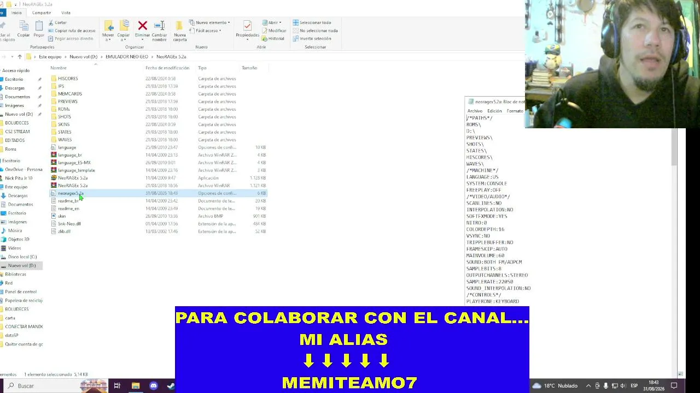Click Invertir selección
Image resolution: width=700 pixels, height=393 pixels.
pyautogui.click(x=312, y=39)
